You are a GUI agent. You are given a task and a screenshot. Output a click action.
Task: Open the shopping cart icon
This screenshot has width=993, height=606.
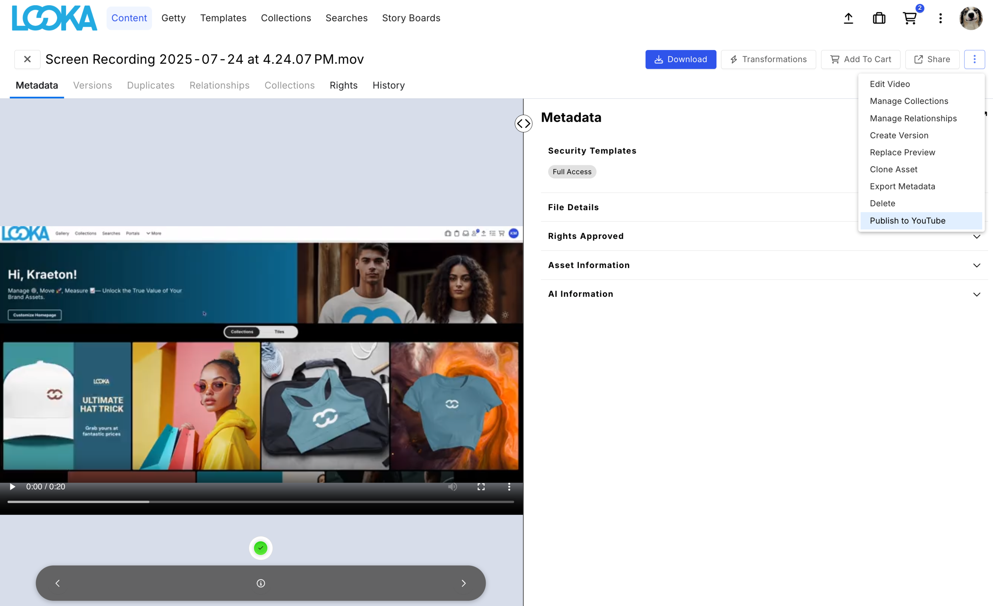(910, 18)
